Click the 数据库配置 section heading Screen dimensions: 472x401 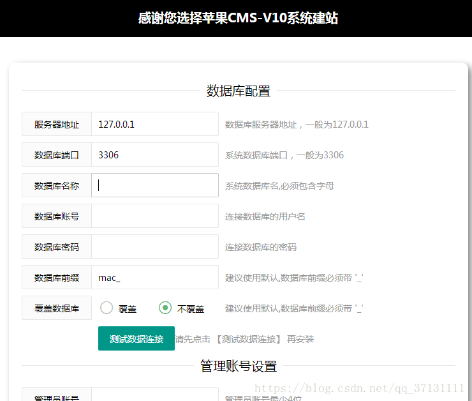click(238, 91)
